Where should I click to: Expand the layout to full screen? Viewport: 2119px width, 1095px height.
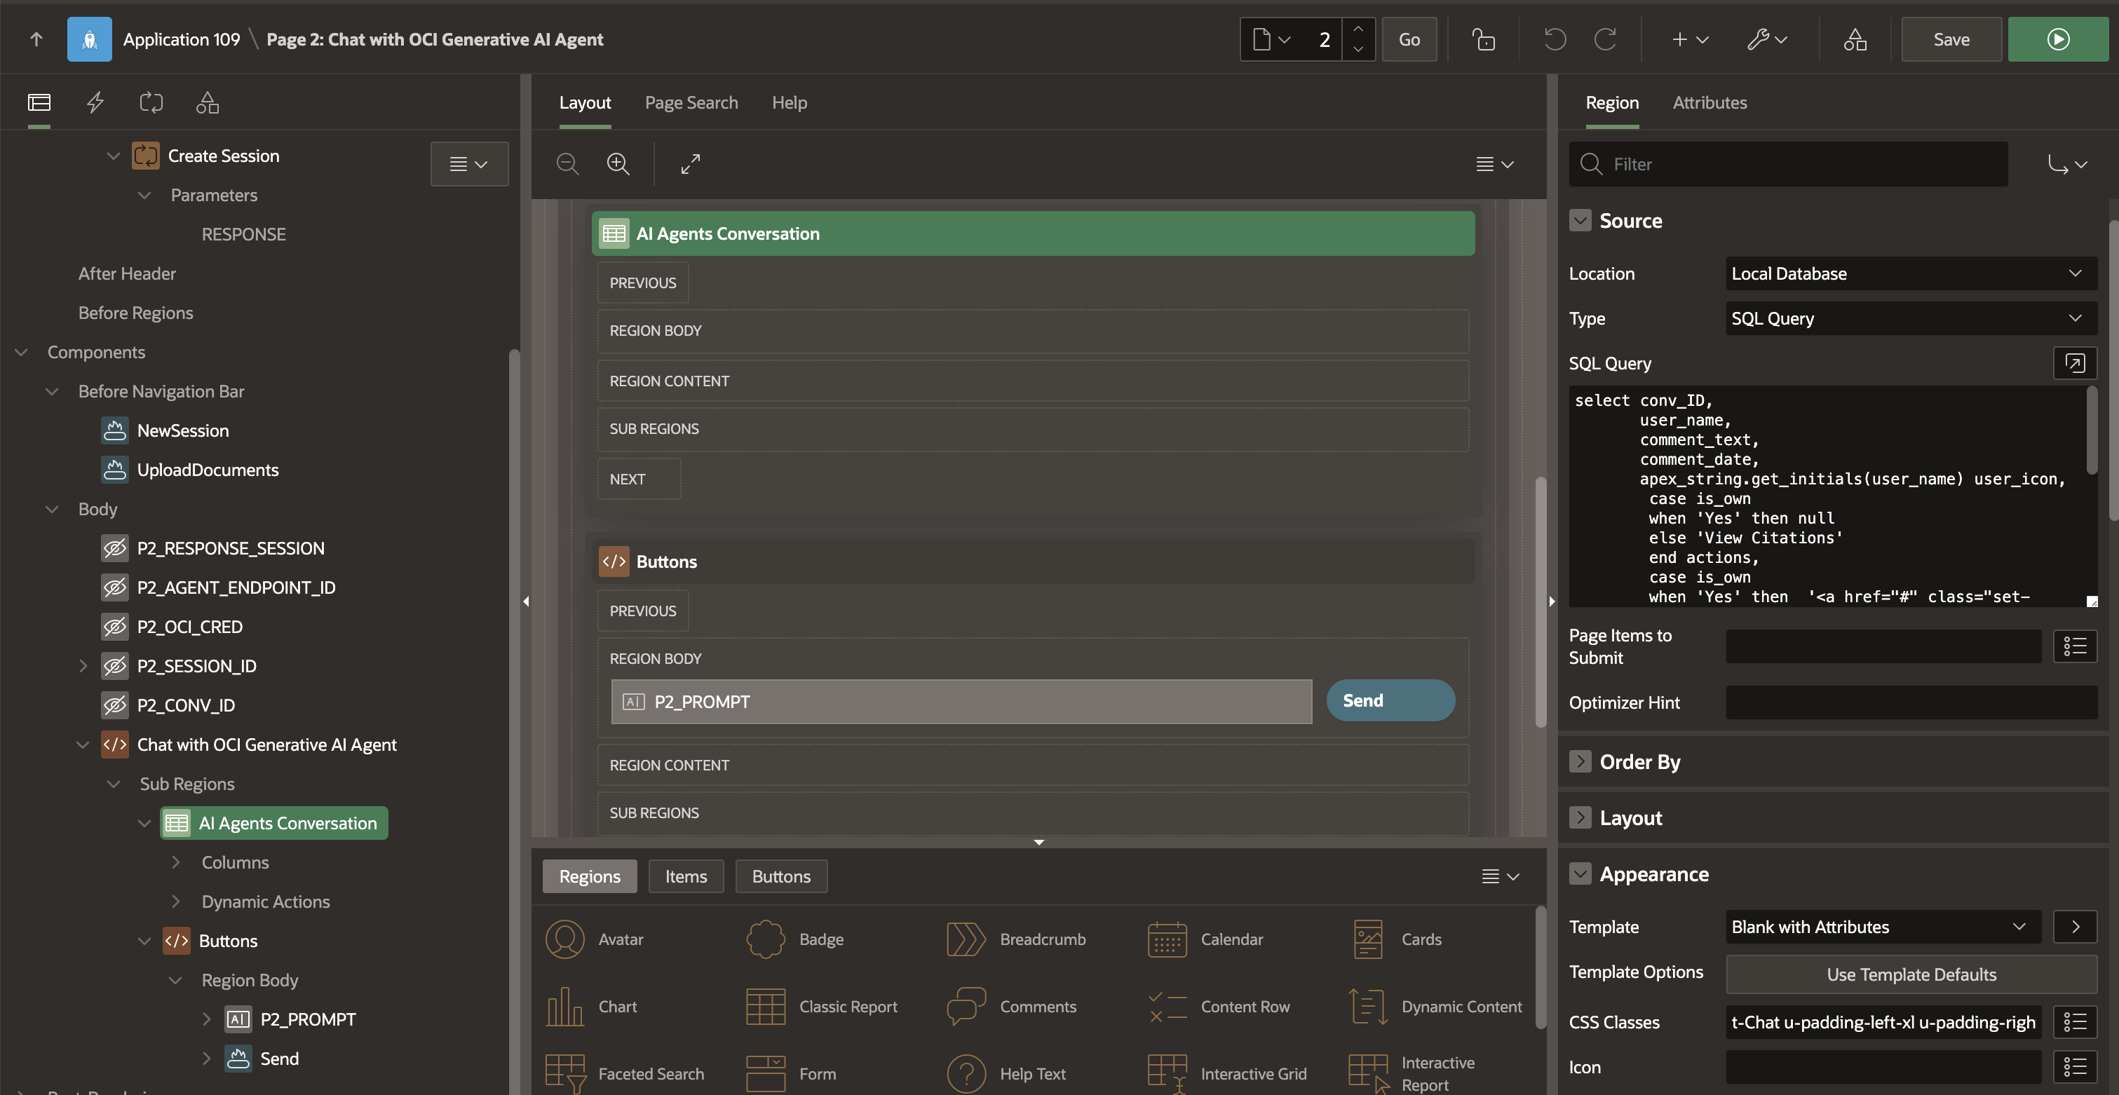tap(690, 164)
